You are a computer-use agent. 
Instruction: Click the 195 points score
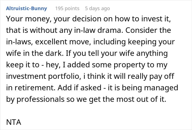click(67, 8)
